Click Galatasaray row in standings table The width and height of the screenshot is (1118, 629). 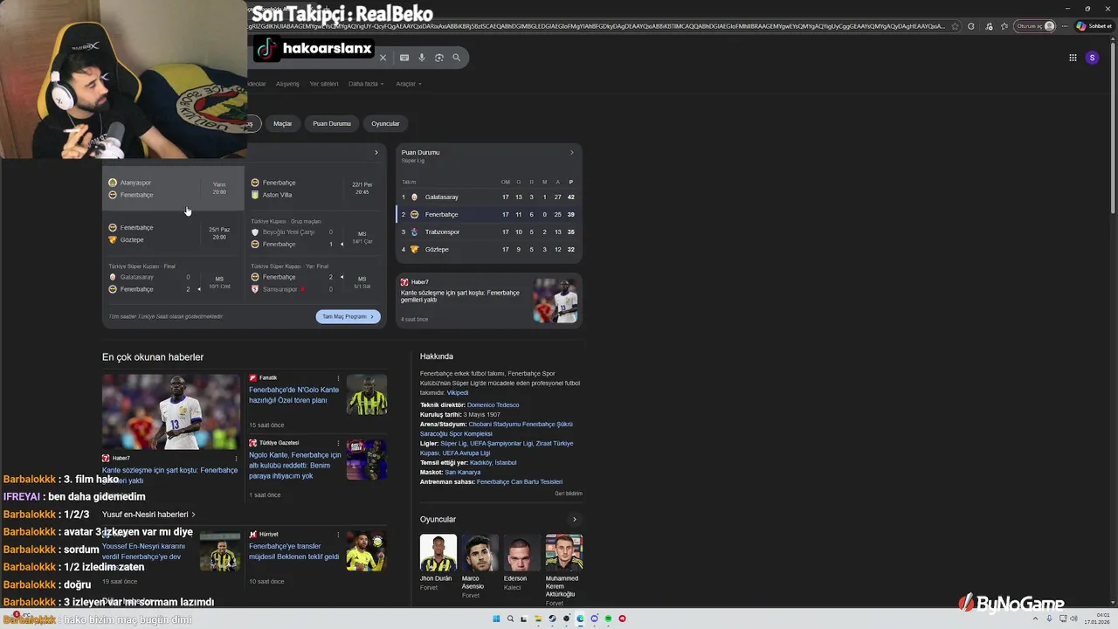[489, 197]
